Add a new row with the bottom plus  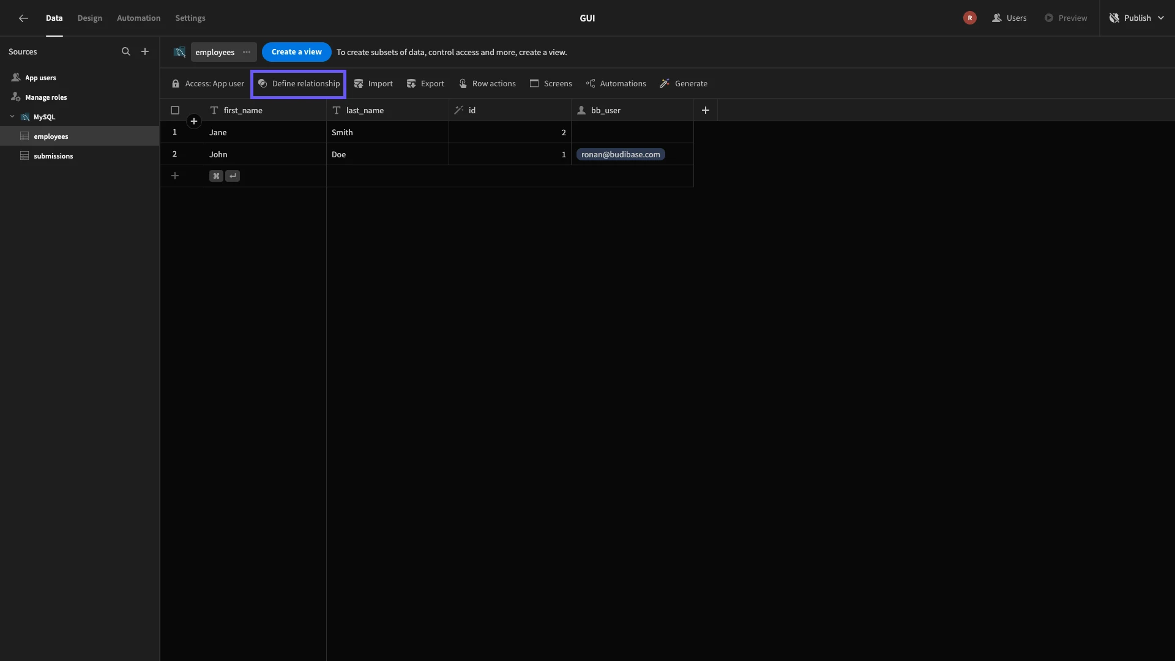tap(175, 176)
